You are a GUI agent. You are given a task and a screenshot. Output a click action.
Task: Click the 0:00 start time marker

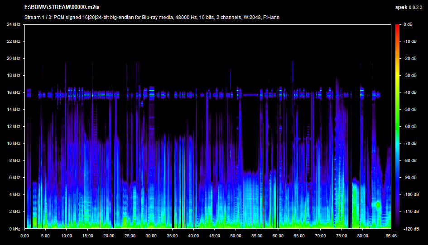pos(25,236)
